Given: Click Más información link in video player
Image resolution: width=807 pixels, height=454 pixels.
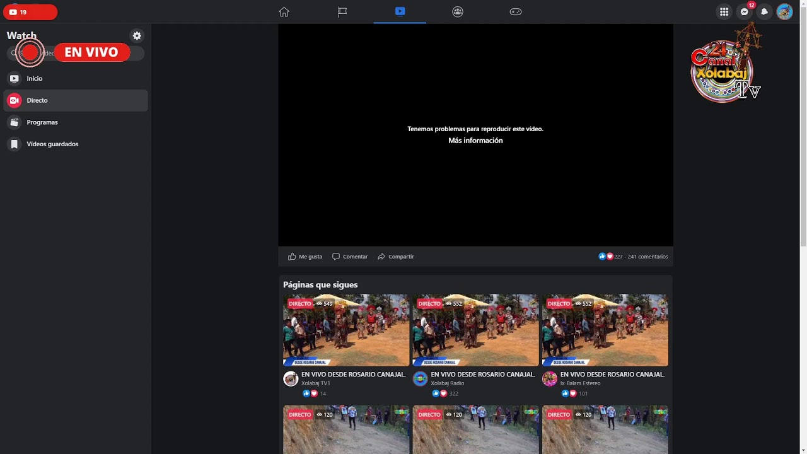Looking at the screenshot, I should [x=475, y=141].
